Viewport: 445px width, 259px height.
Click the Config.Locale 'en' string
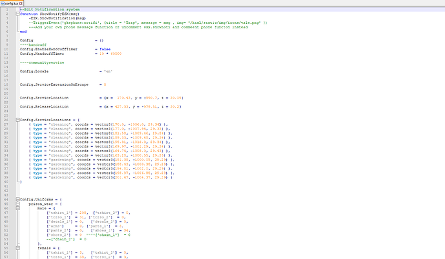101,71
